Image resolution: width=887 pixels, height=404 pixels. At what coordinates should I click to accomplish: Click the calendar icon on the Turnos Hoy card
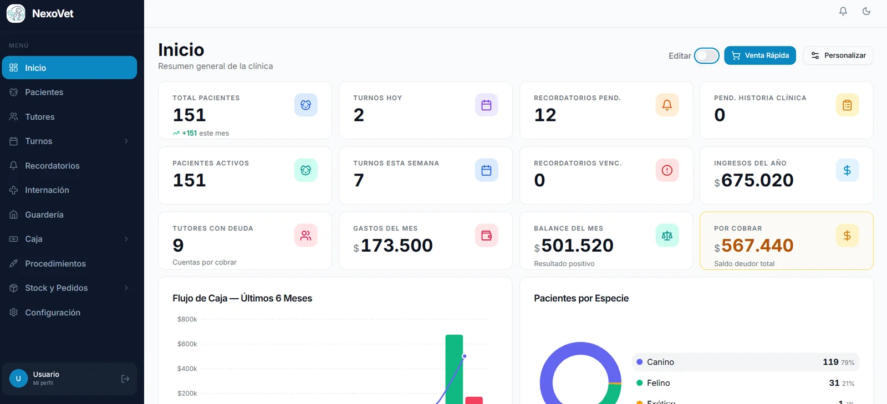coord(486,105)
